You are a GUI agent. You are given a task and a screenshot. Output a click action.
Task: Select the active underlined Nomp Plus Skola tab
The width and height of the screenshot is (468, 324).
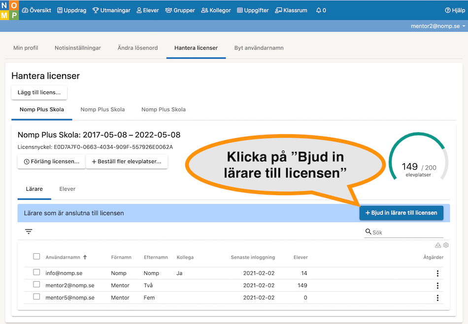coord(42,110)
